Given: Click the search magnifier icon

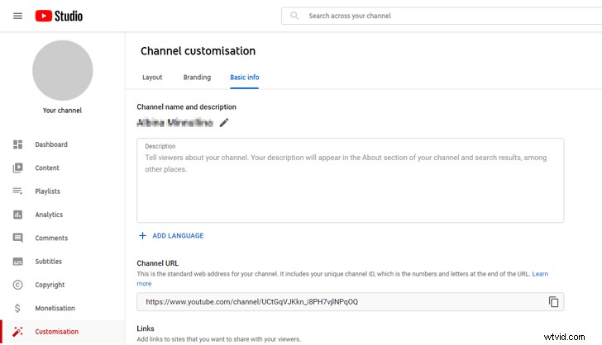Looking at the screenshot, I should point(294,16).
